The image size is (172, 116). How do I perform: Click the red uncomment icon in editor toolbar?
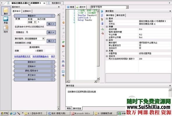click(x=63, y=46)
